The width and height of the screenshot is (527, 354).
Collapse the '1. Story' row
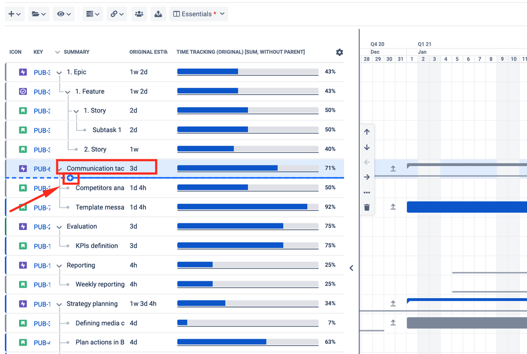pyautogui.click(x=76, y=111)
